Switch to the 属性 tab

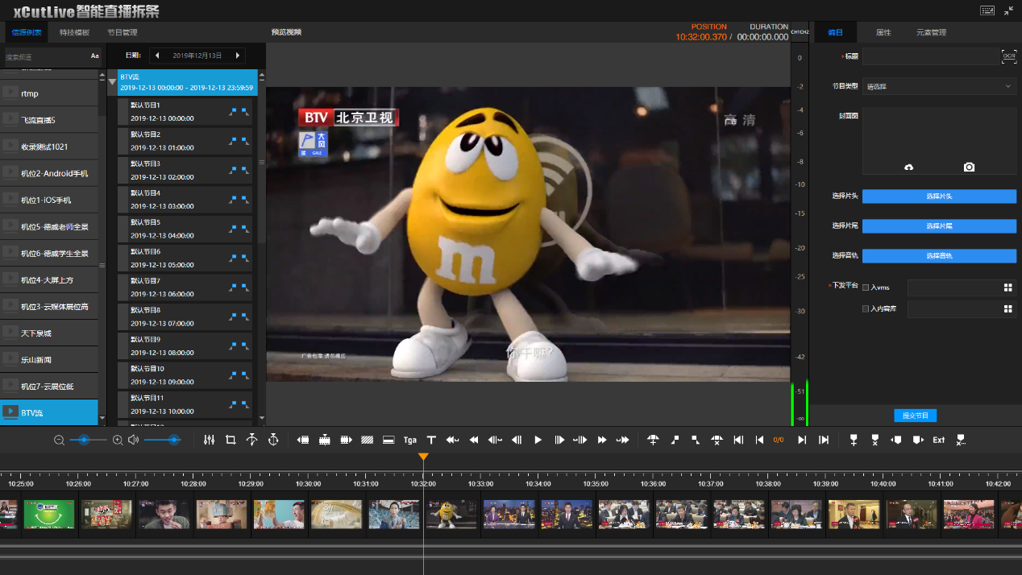883,32
